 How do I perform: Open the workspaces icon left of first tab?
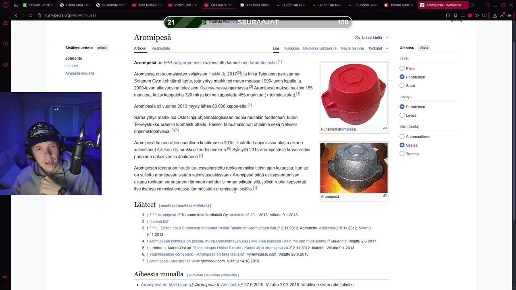click(x=16, y=5)
